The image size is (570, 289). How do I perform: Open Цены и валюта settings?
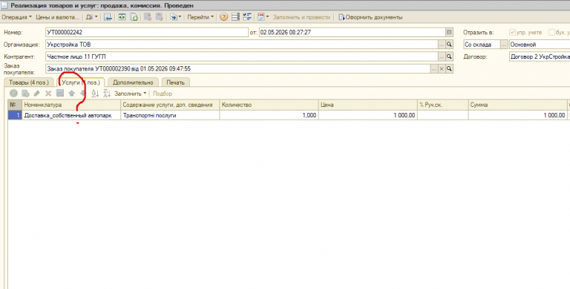point(57,17)
